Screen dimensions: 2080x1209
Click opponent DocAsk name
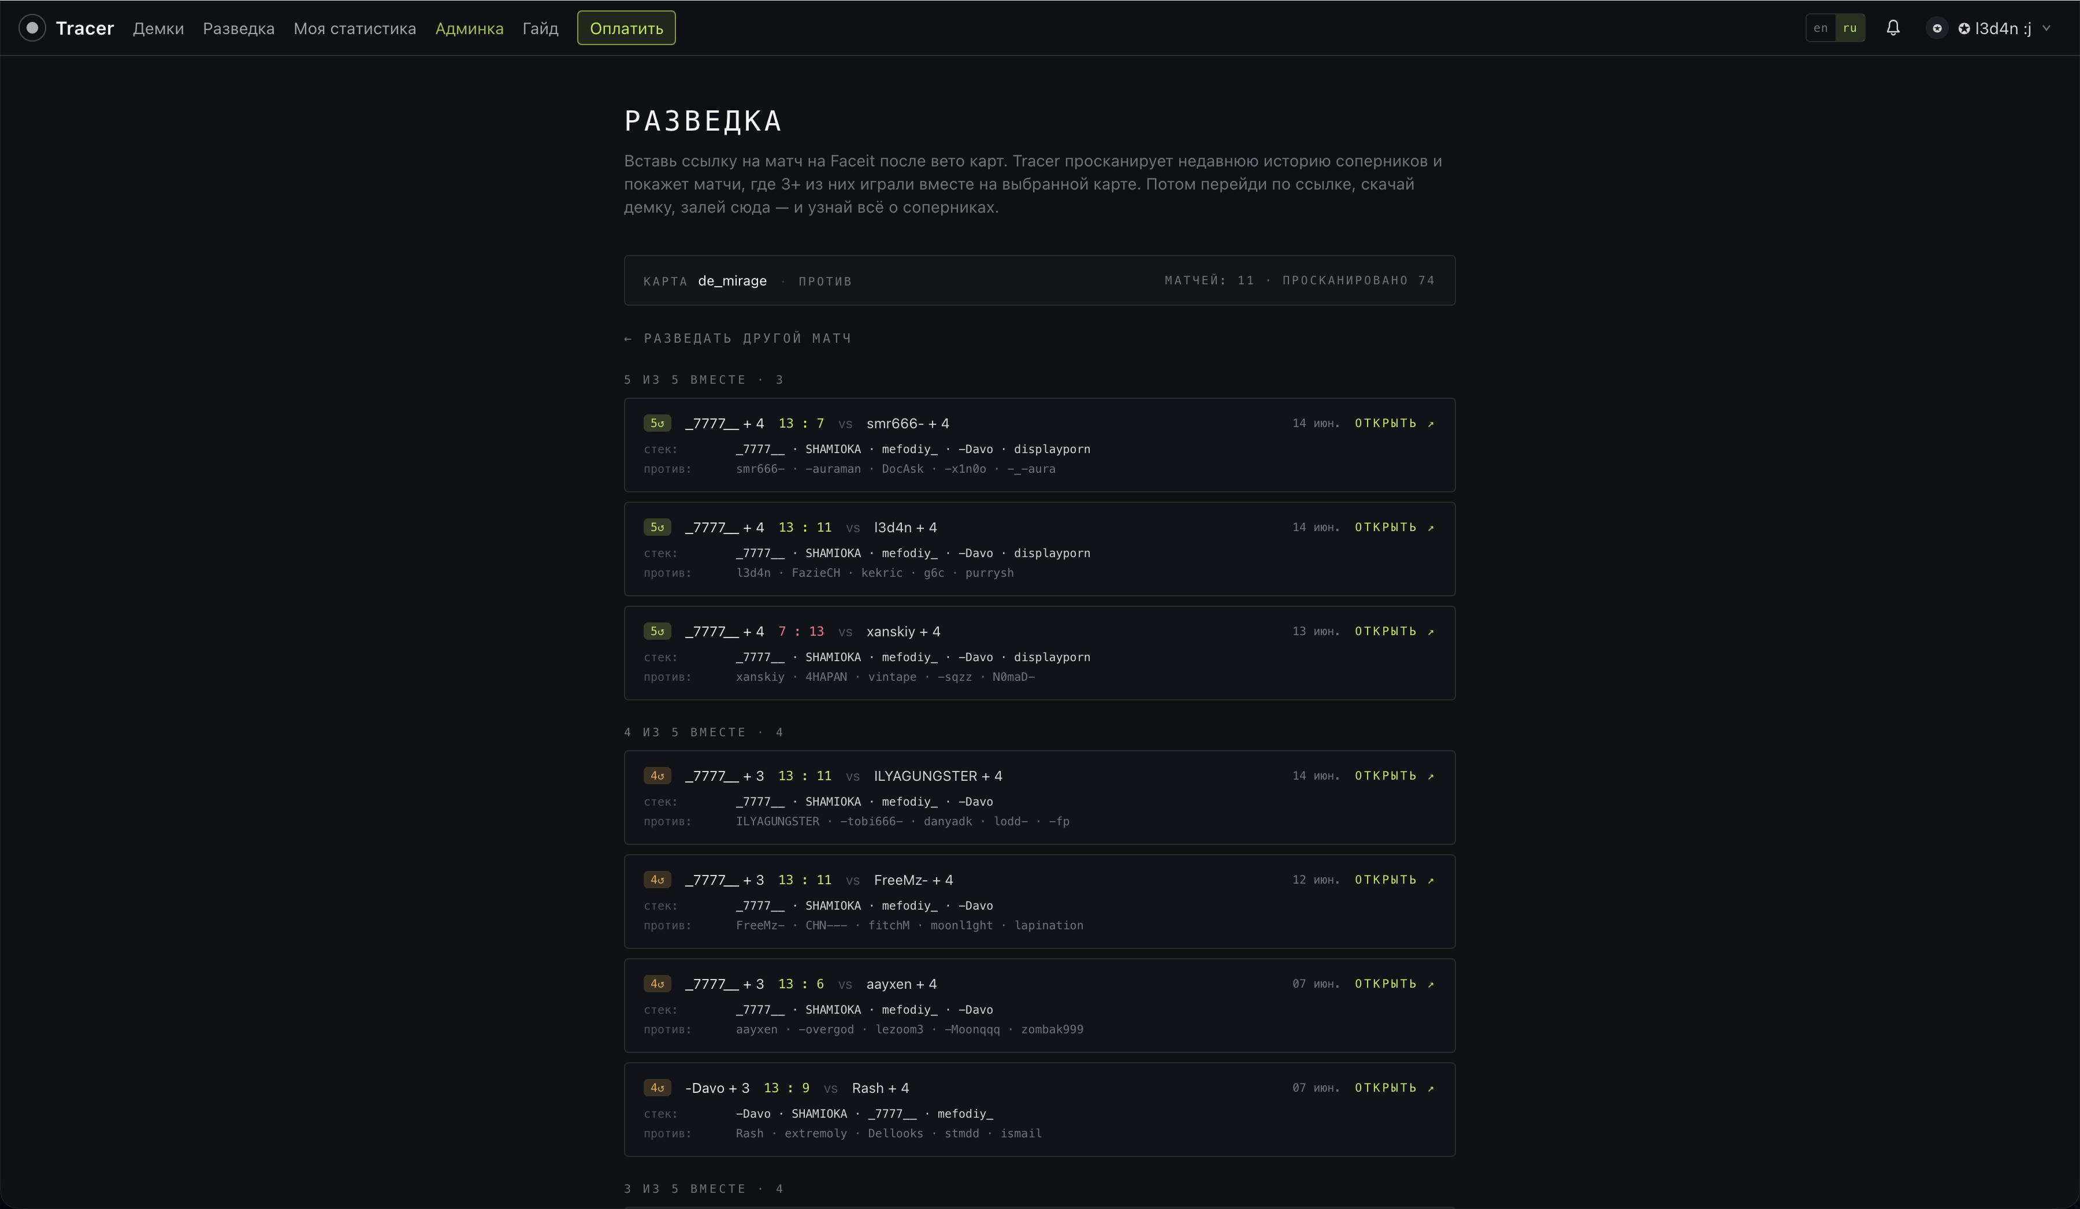coord(902,469)
